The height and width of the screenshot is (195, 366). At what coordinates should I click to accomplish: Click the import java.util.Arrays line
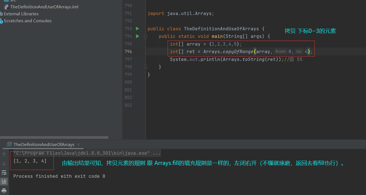coord(181,13)
